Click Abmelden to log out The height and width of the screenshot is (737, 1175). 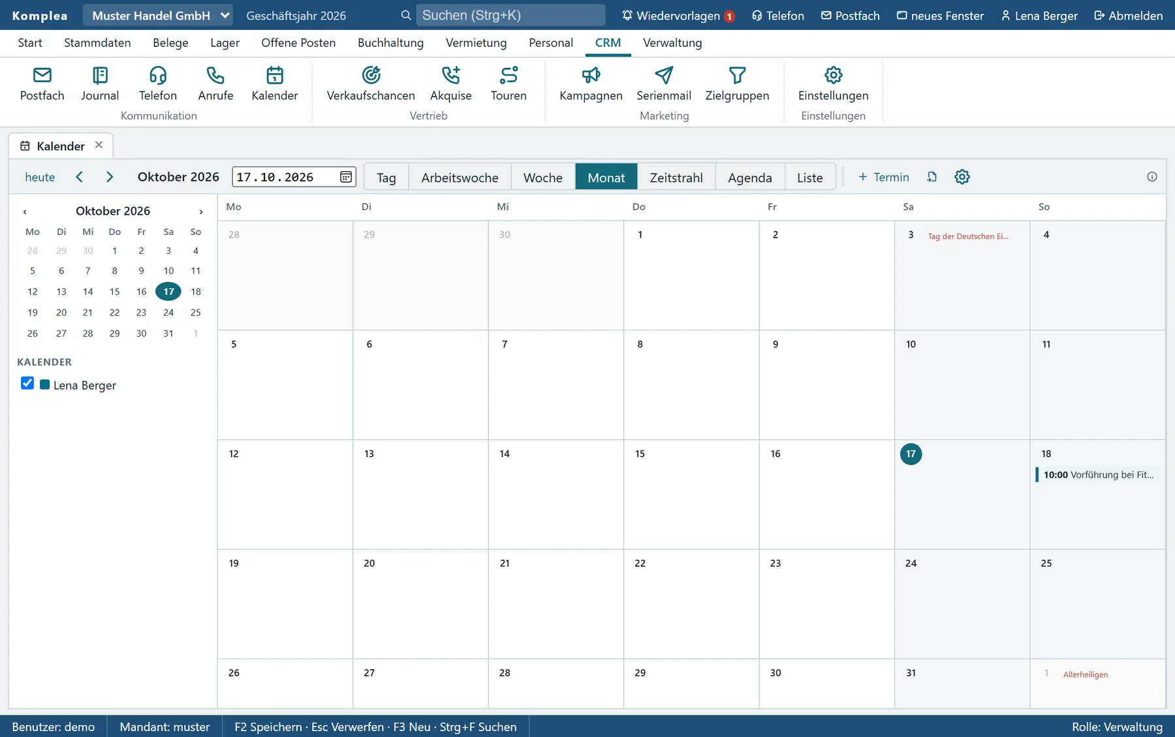tap(1129, 15)
